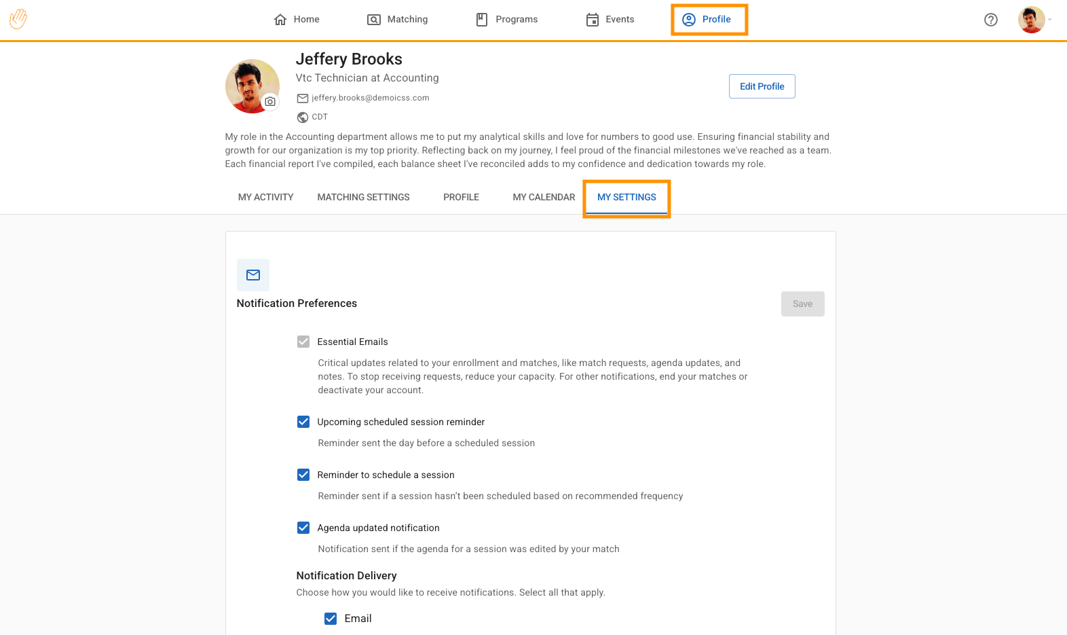Open the Home navigation item
Screen dimensions: 1067x635
296,20
